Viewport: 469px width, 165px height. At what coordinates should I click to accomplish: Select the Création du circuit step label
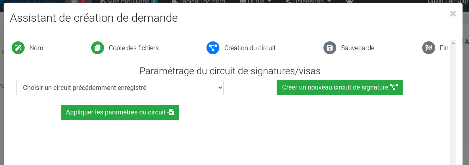250,48
